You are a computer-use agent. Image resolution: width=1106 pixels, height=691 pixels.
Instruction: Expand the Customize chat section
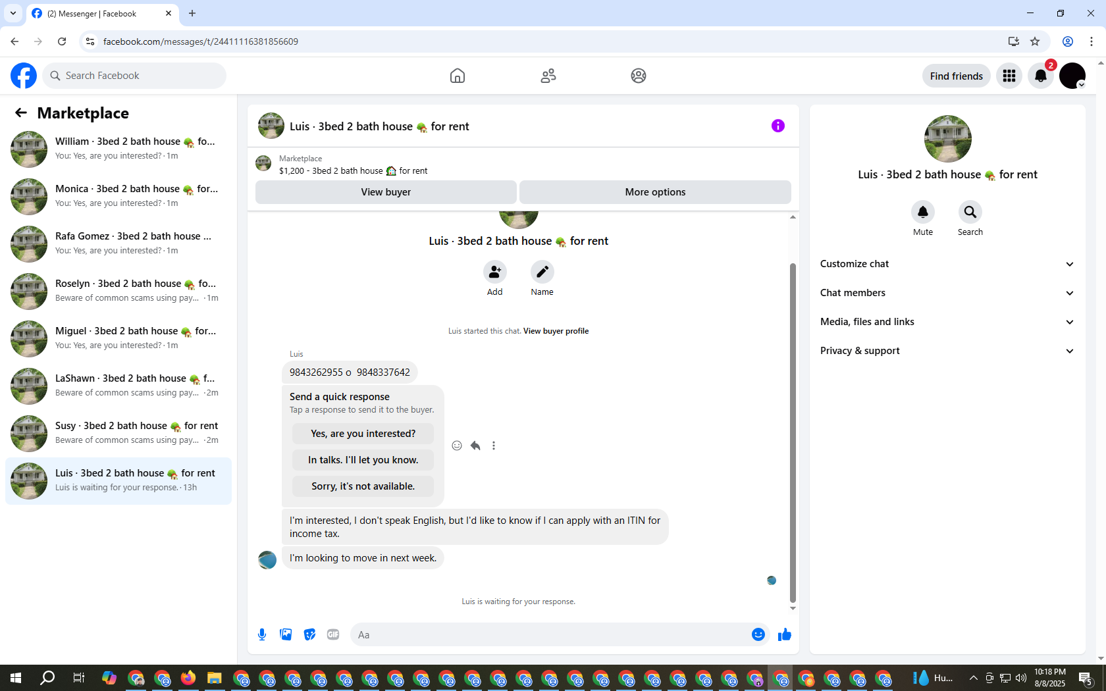[x=947, y=264]
